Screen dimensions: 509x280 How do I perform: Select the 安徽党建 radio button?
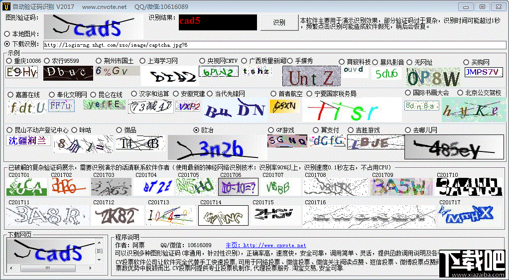176,94
